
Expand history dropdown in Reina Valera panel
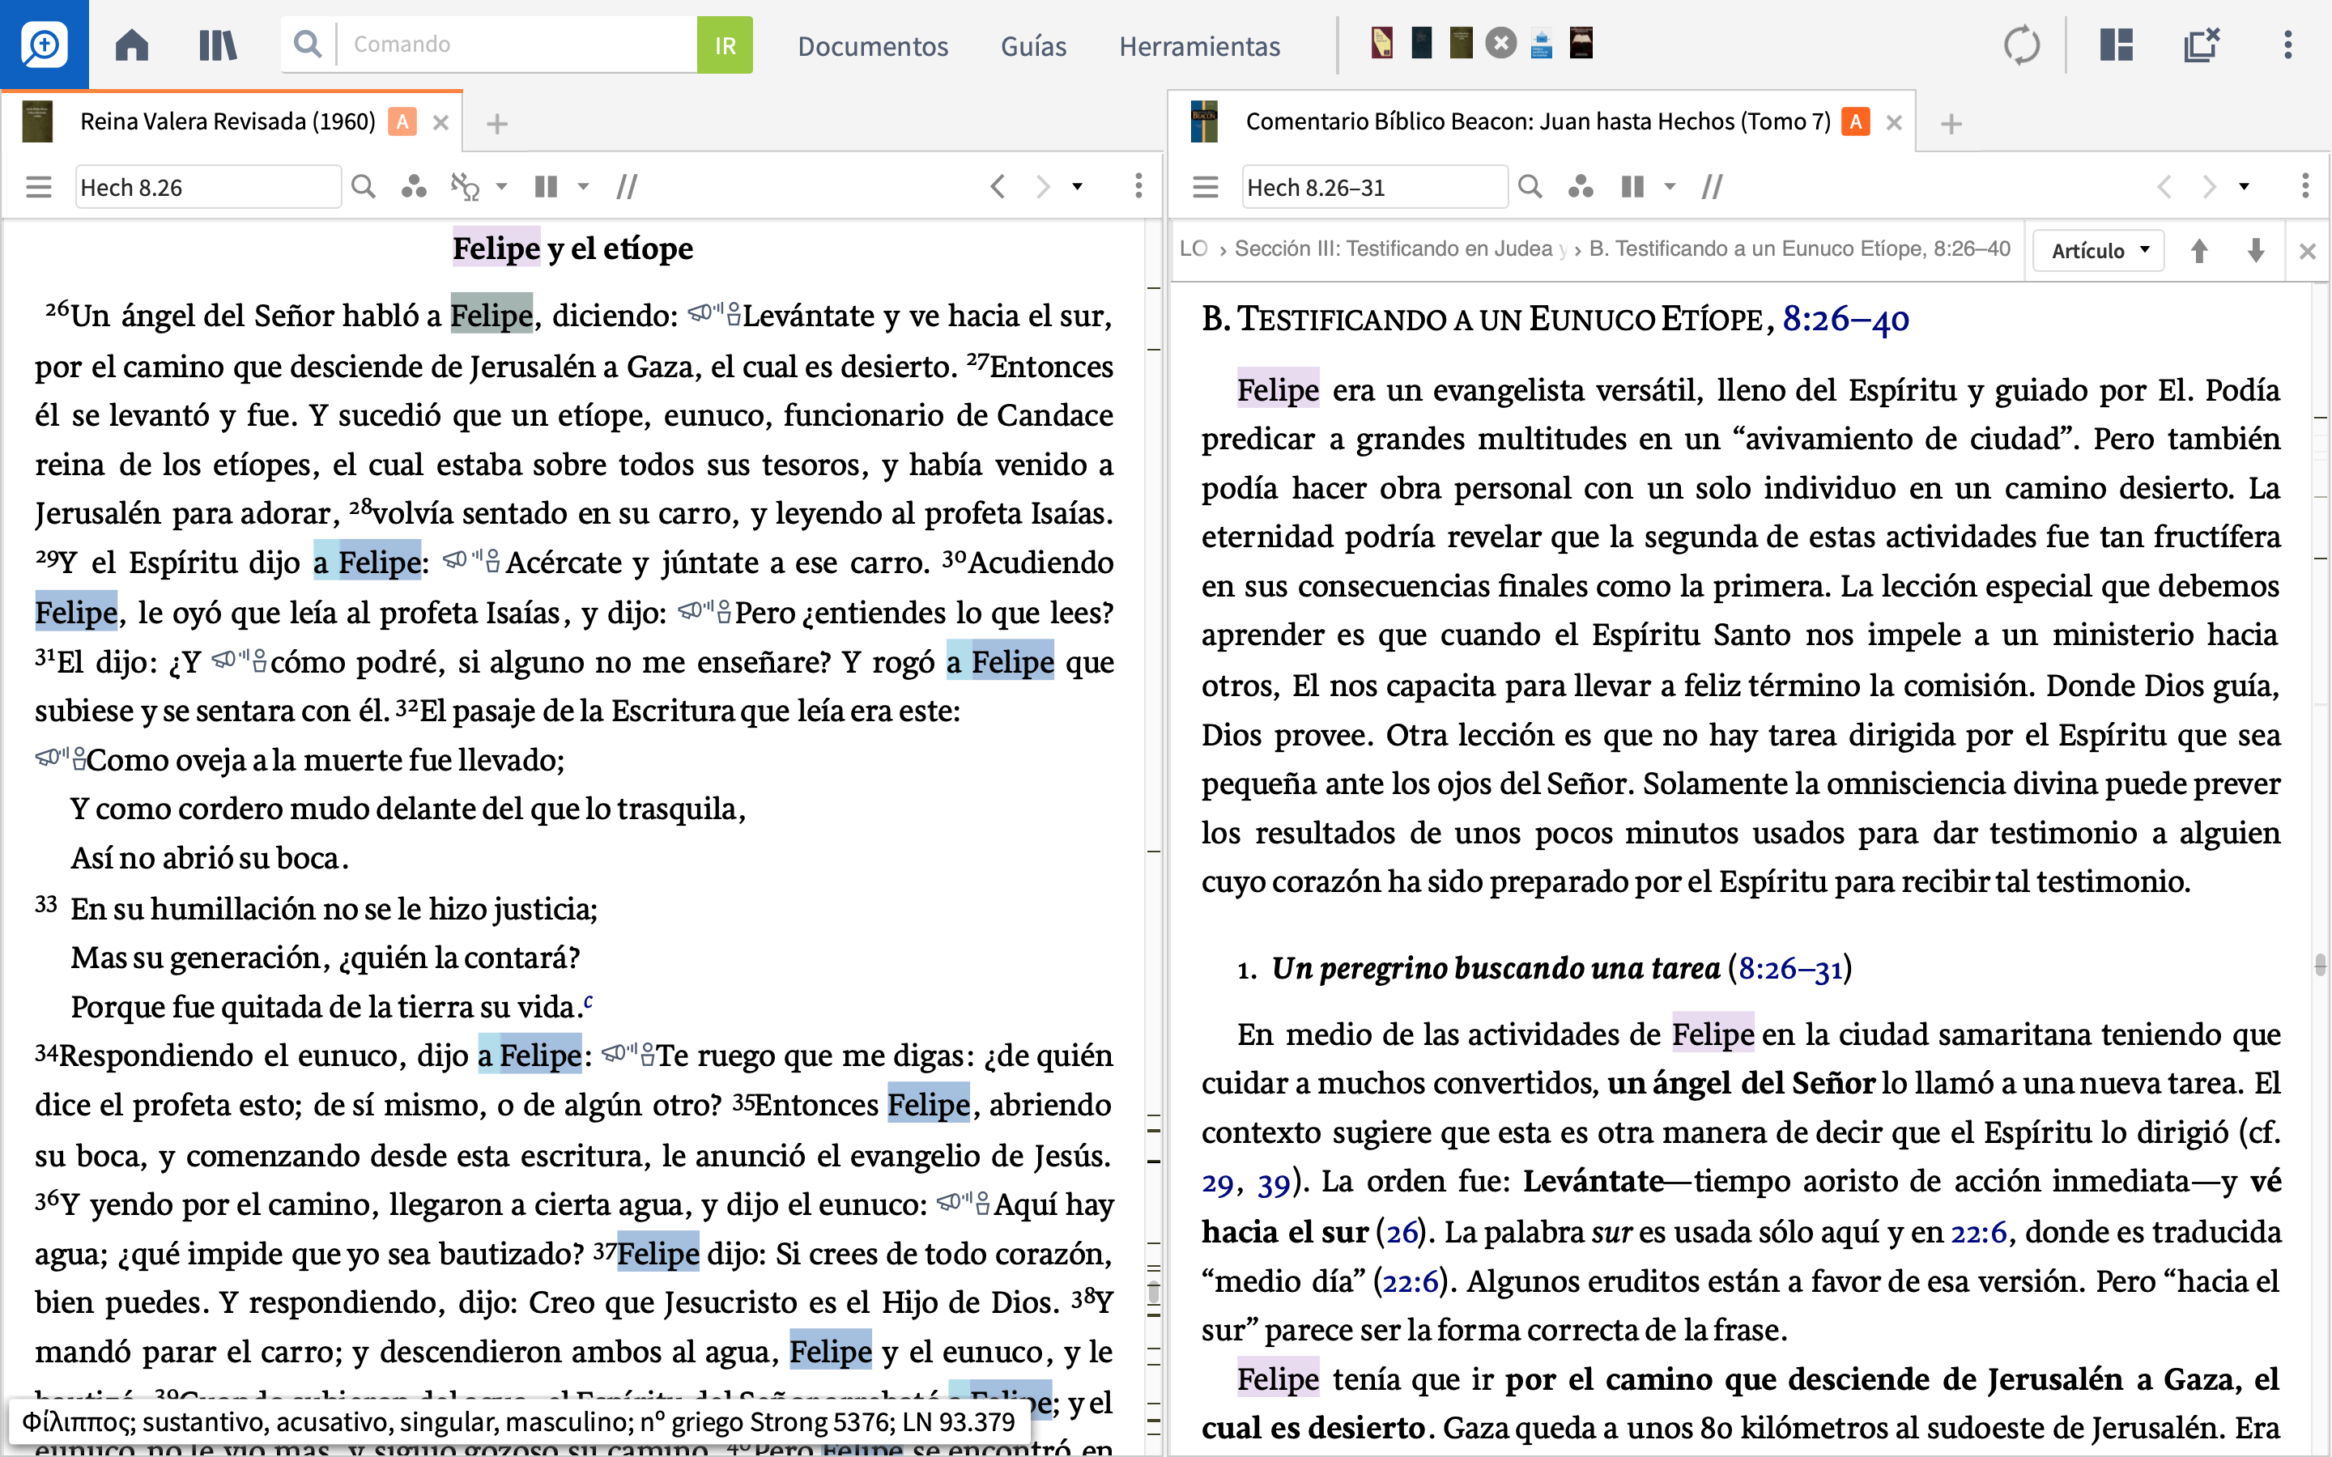pyautogui.click(x=1078, y=187)
